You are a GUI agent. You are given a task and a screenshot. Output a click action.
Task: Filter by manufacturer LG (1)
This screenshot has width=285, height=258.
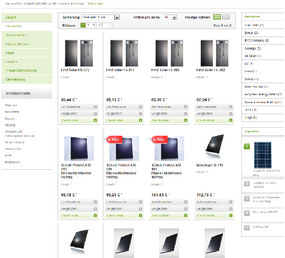point(249,64)
